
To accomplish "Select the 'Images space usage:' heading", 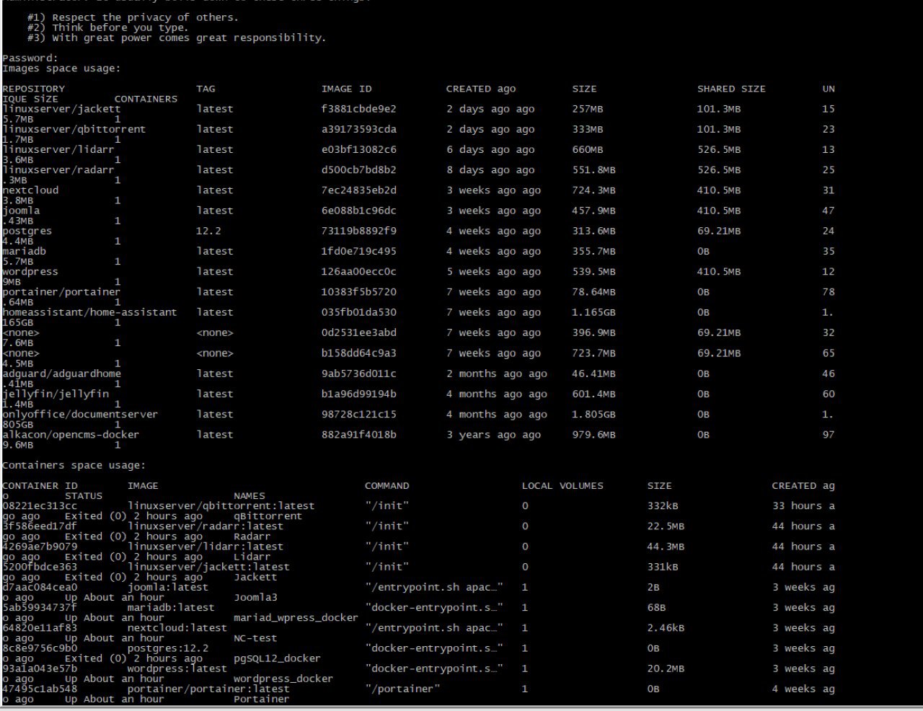I will point(61,69).
